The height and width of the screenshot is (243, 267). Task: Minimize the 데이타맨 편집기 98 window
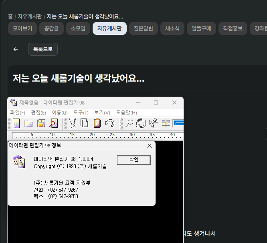[138, 102]
